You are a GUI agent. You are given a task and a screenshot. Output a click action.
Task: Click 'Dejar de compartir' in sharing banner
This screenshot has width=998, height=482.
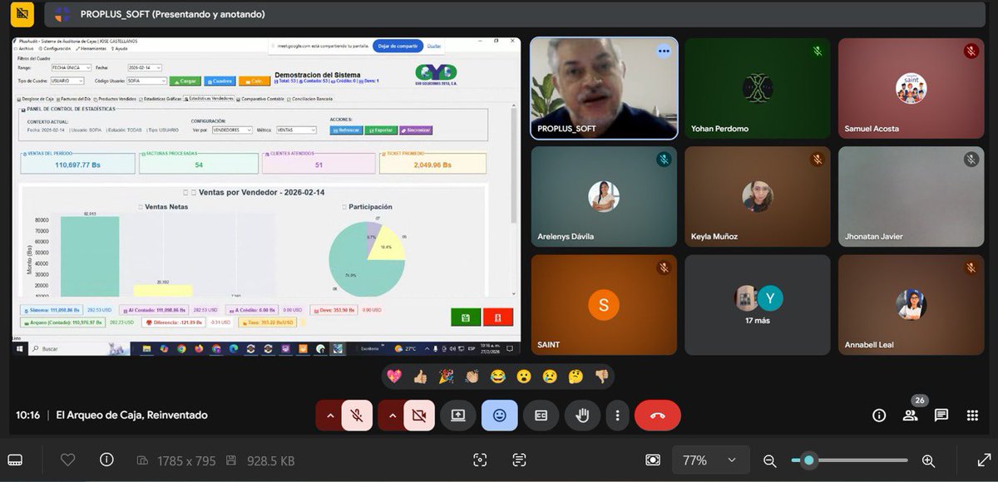[398, 46]
